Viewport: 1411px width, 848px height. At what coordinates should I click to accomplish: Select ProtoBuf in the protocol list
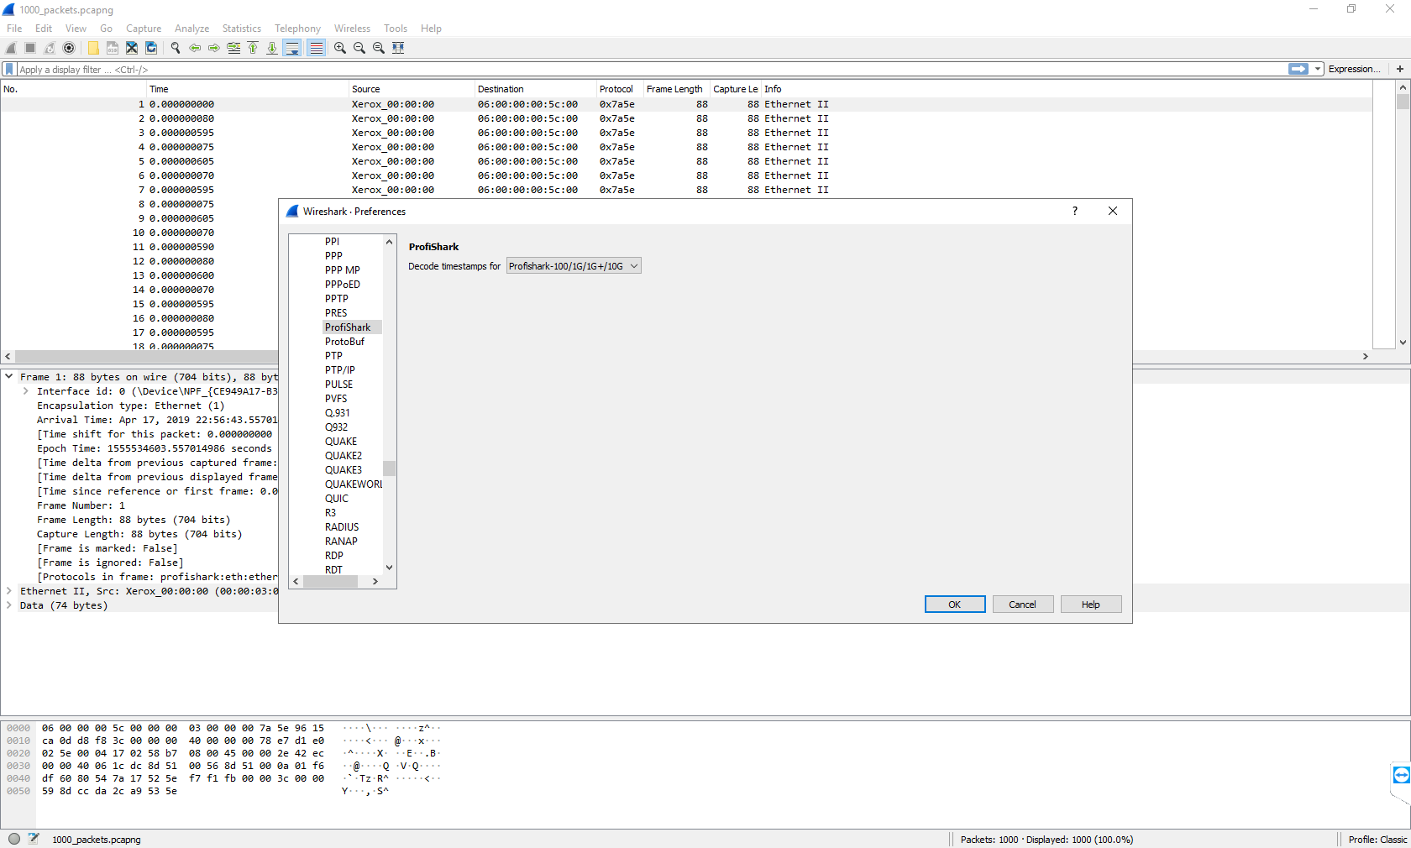tap(344, 342)
